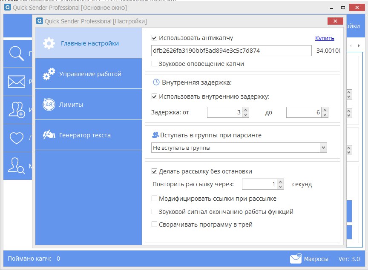368x270 pixels.
Task: Click the 34.00100 balance value
Action: [x=328, y=51]
